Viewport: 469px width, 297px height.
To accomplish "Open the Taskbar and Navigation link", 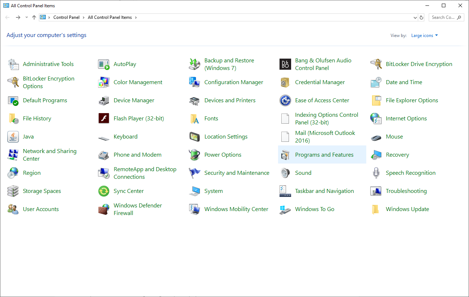I will pos(325,191).
